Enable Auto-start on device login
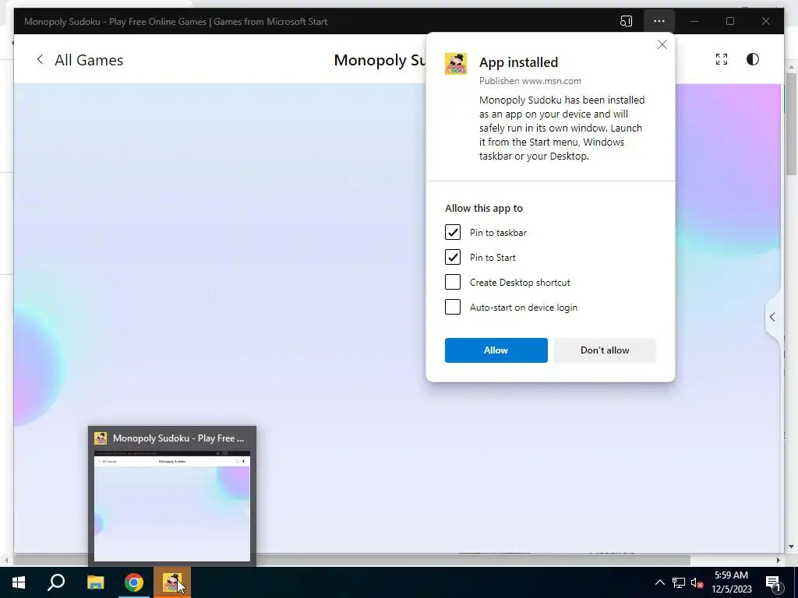This screenshot has height=598, width=798. click(453, 307)
